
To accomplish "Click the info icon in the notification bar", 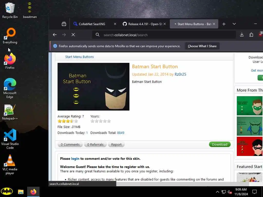I will coord(55,46).
